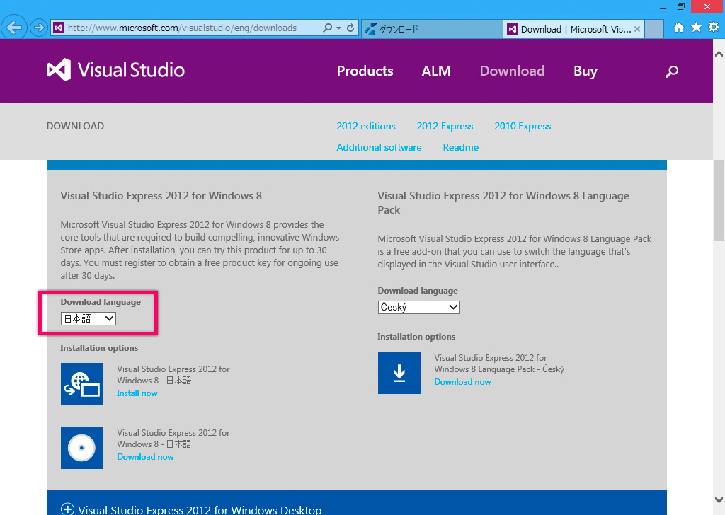
Task: Switch to the Download Microsoft Visual Studio tab
Action: (573, 29)
